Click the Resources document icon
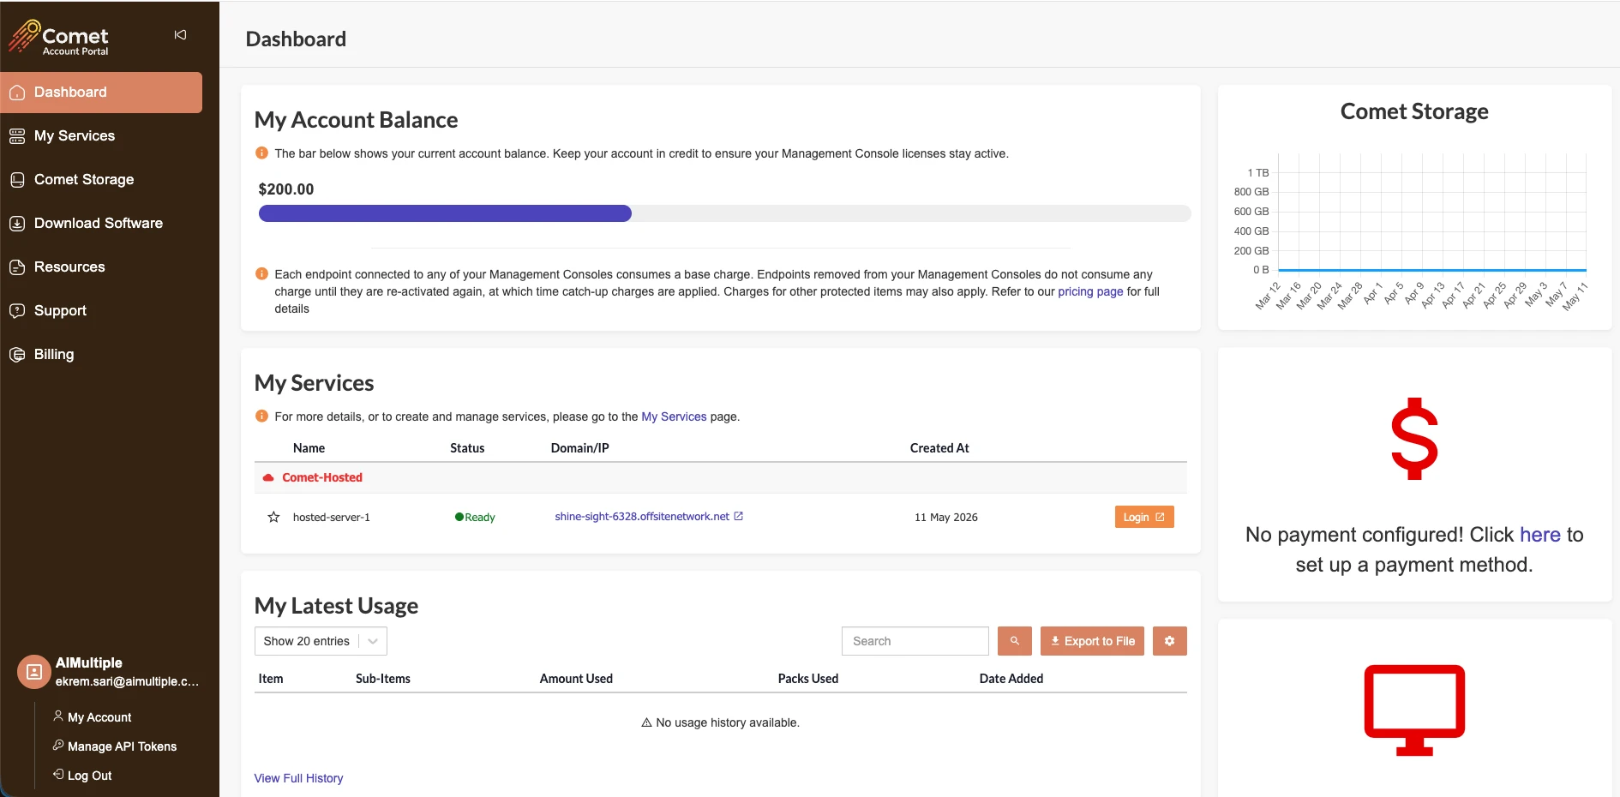The height and width of the screenshot is (797, 1620). click(17, 267)
